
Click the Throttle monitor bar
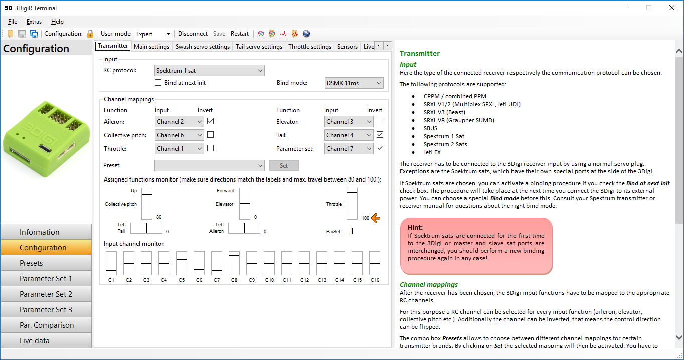tap(352, 204)
